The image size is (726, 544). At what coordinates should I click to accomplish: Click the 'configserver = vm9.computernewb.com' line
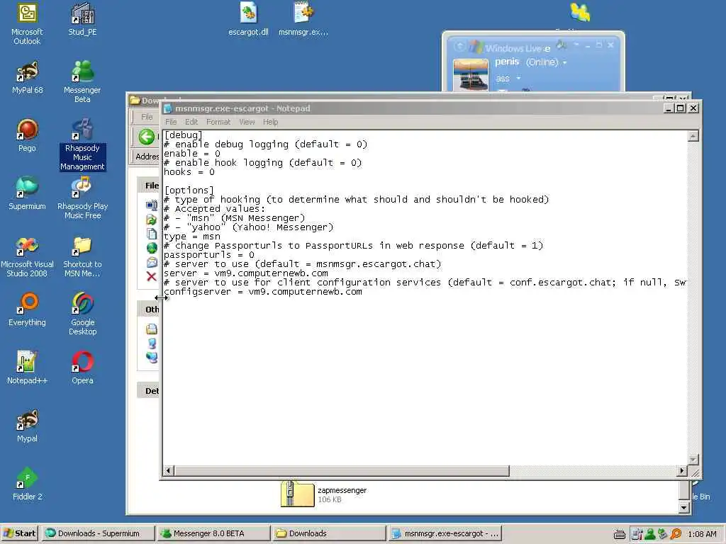(263, 292)
